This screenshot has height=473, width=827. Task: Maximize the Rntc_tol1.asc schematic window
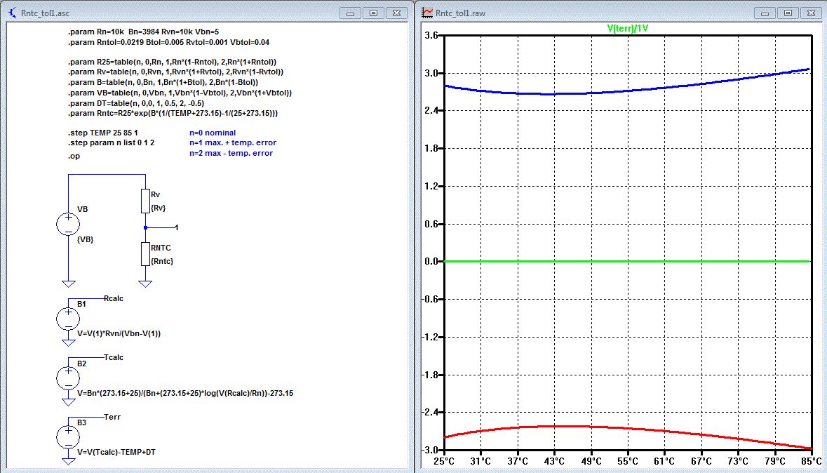tap(373, 13)
